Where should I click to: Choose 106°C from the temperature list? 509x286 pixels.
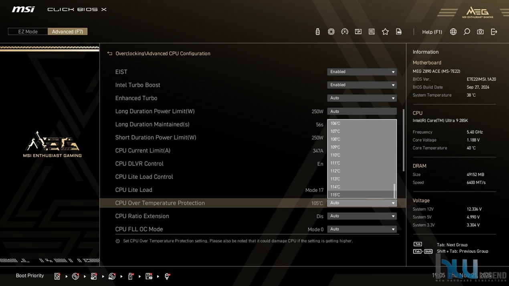(360, 123)
